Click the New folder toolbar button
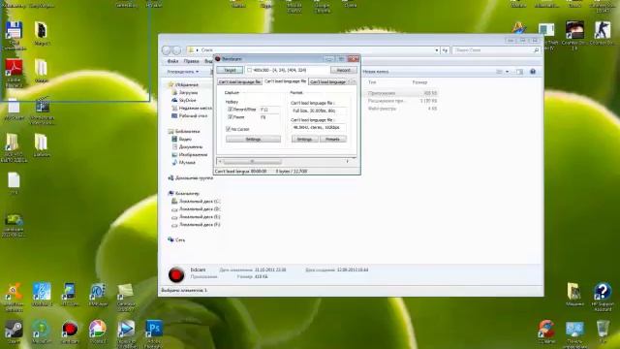The image size is (620, 349). click(376, 72)
